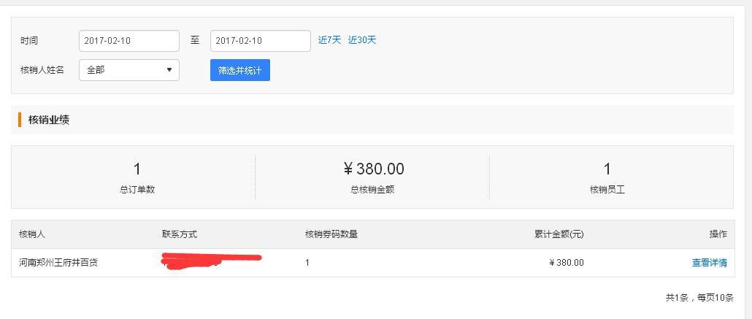Click the 筛选并统计 blue button

click(x=239, y=70)
